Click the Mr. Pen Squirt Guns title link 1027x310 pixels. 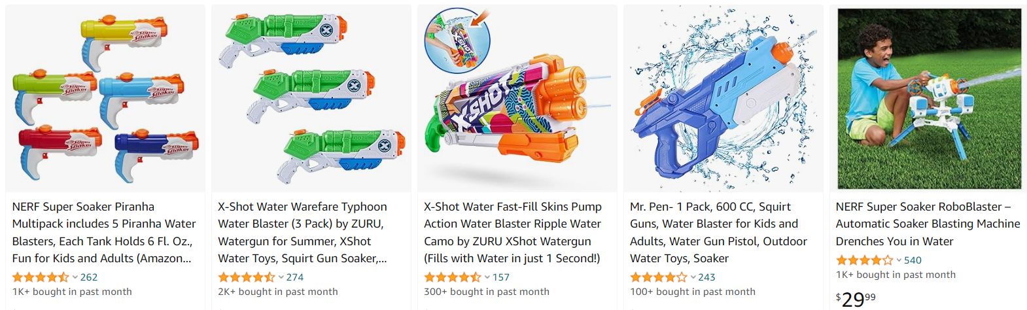718,232
